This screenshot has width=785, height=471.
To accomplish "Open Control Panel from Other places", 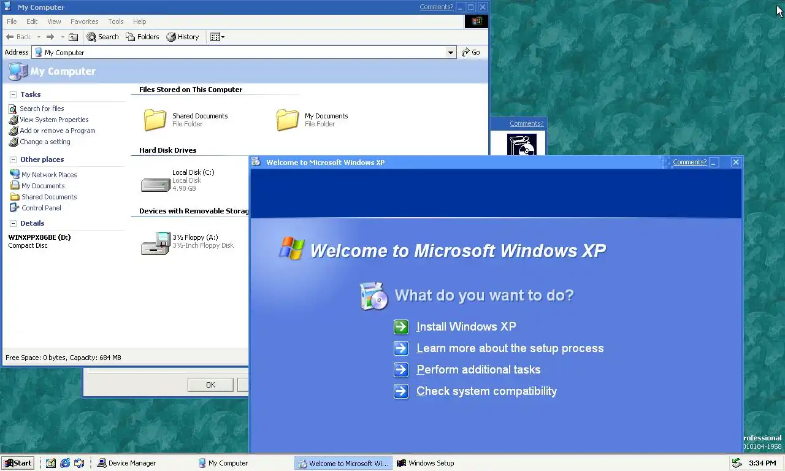I will point(41,208).
